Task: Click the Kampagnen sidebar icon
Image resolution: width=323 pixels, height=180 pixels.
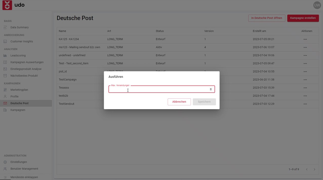Action: pyautogui.click(x=5, y=110)
